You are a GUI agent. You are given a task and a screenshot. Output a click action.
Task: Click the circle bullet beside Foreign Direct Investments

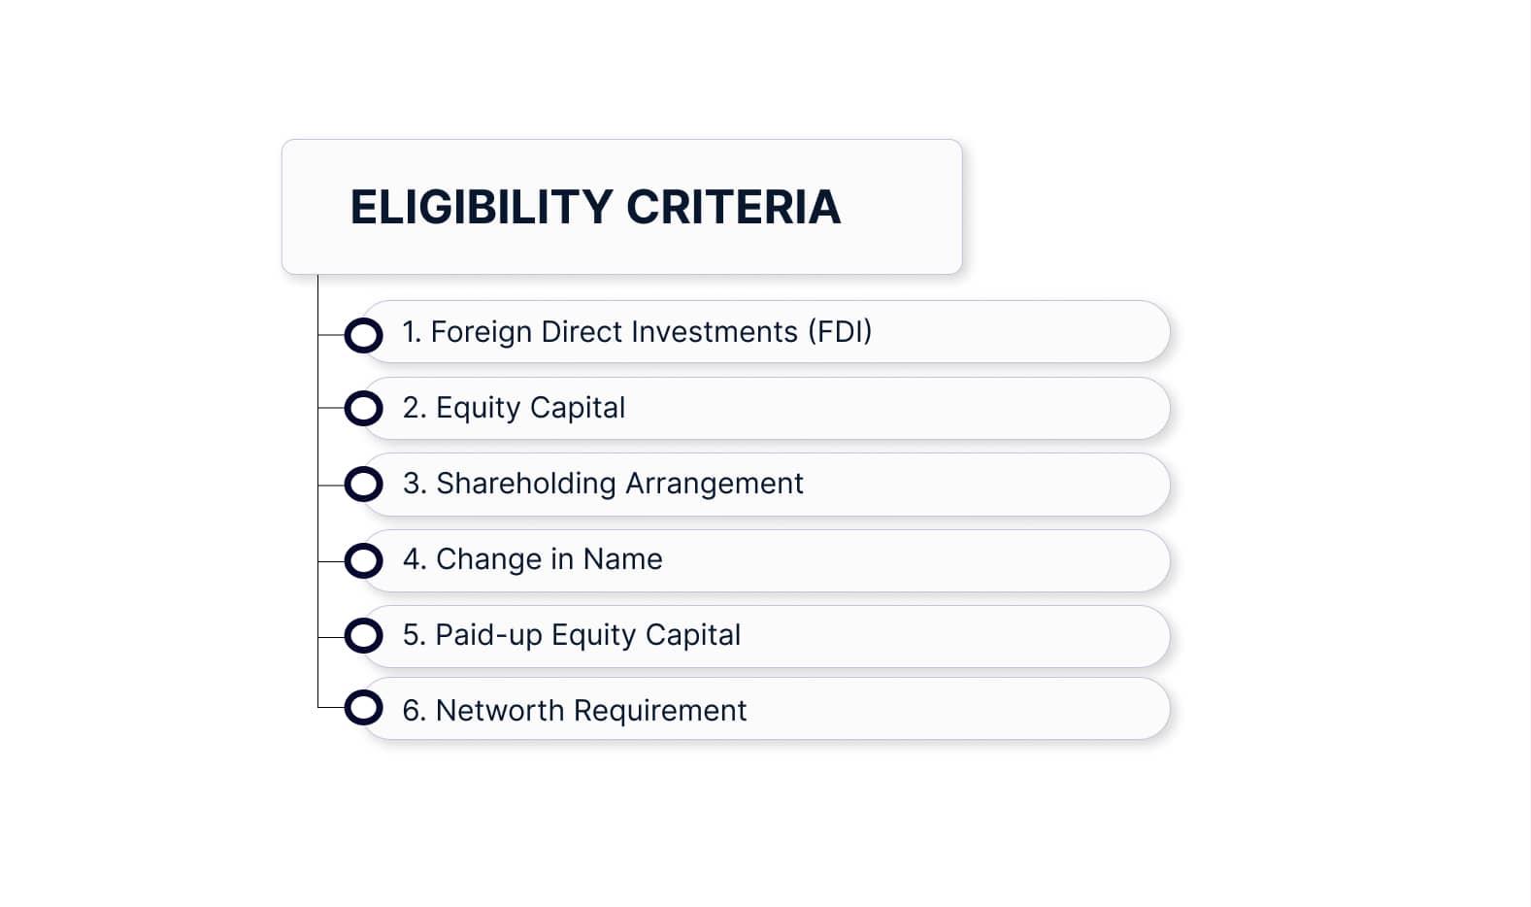[x=364, y=335]
